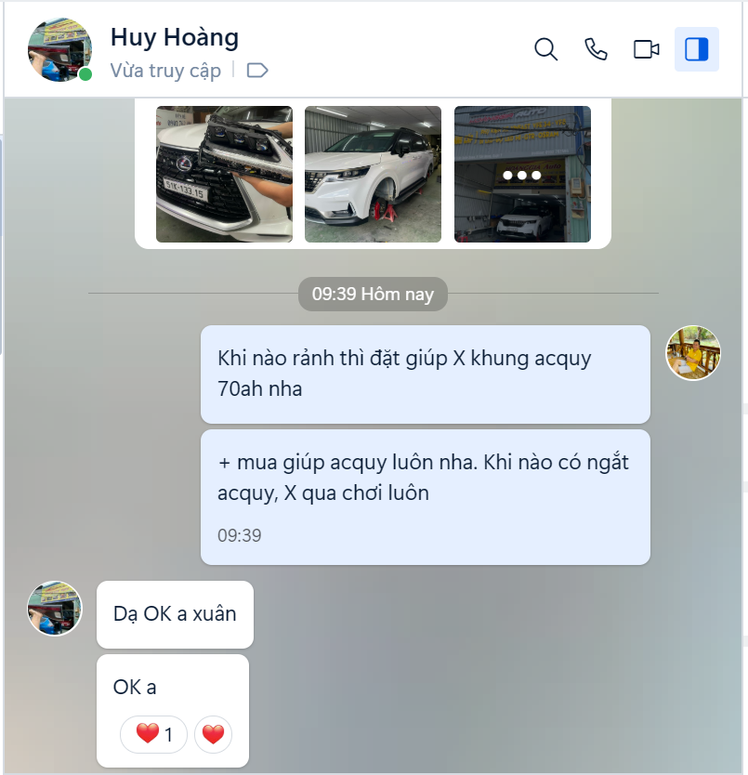This screenshot has width=748, height=775.
Task: Click the 'Dạ OK a xuân' message bubble
Action: pyautogui.click(x=175, y=614)
